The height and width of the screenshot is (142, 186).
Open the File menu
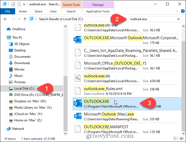click(8, 11)
